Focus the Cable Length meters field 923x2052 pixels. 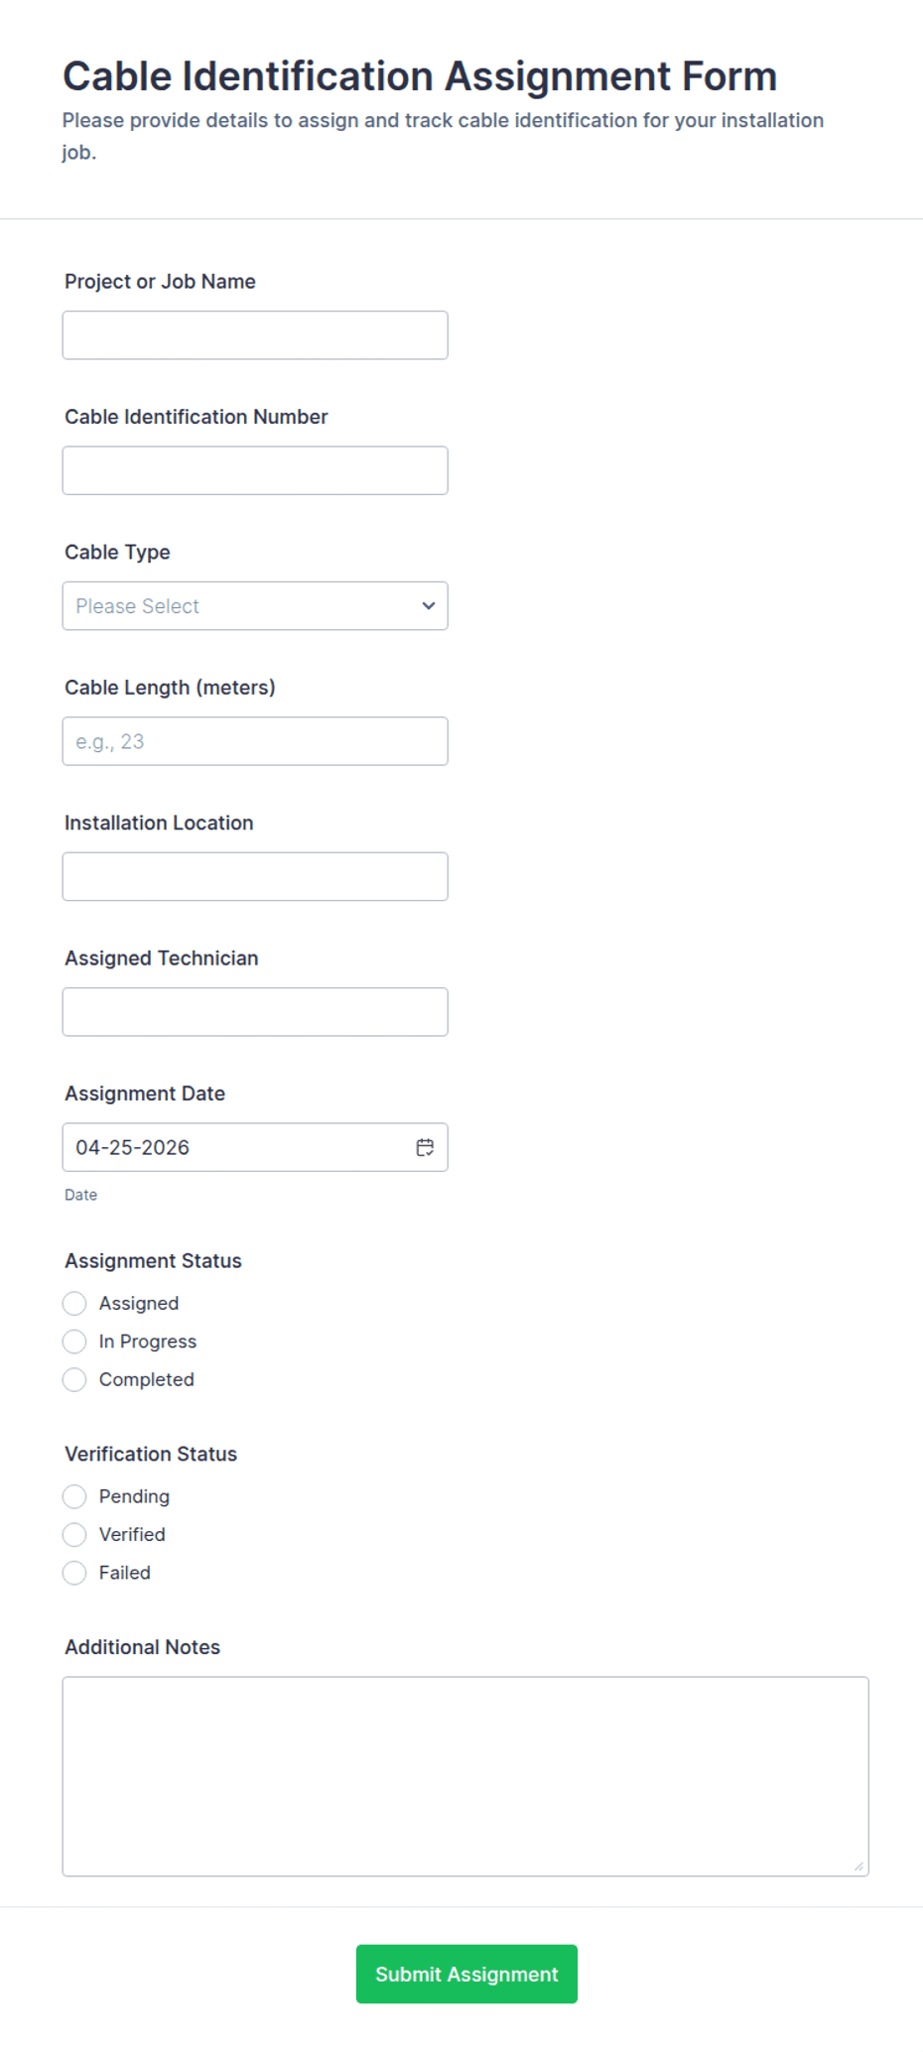(254, 740)
